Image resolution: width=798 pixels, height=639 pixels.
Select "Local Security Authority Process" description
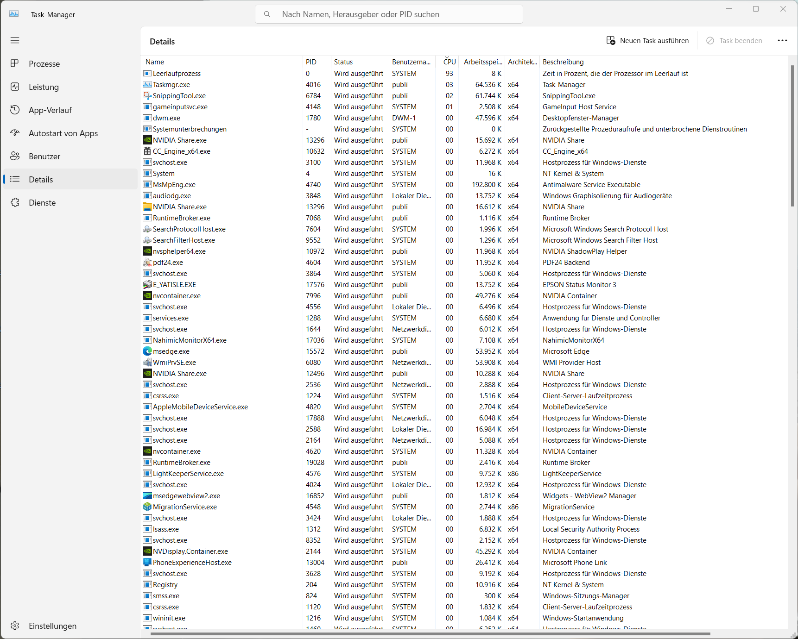click(x=591, y=529)
